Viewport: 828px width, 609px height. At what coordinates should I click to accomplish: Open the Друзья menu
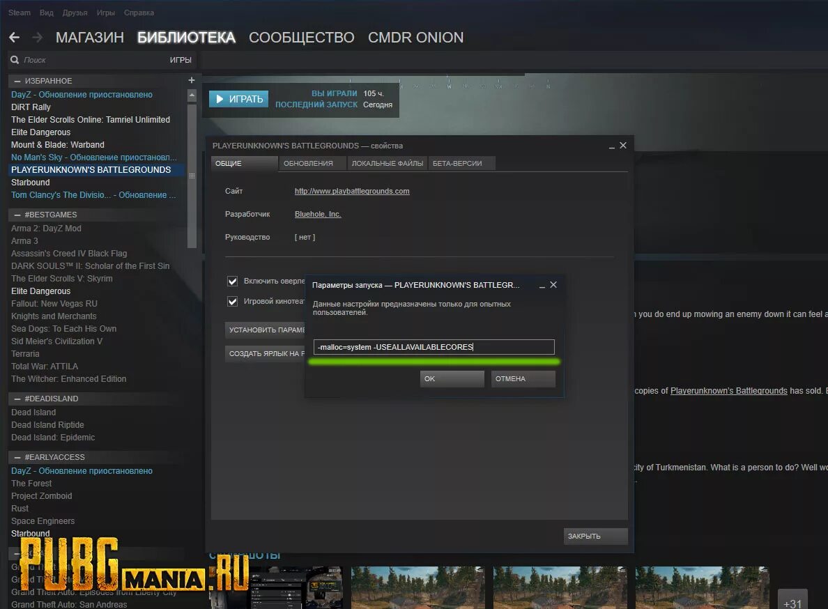75,13
